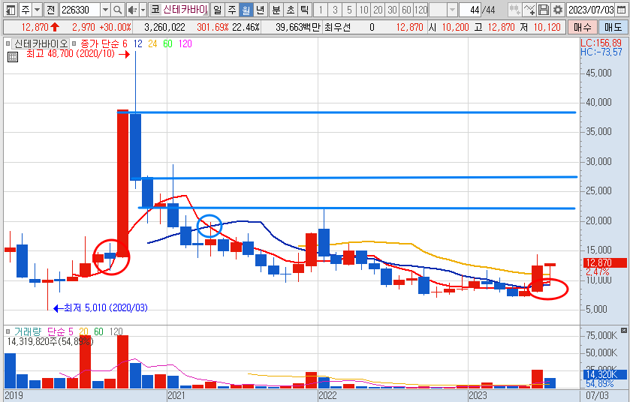The width and height of the screenshot is (630, 402).
Task: Click the 44 candle count field
Action: [x=471, y=10]
